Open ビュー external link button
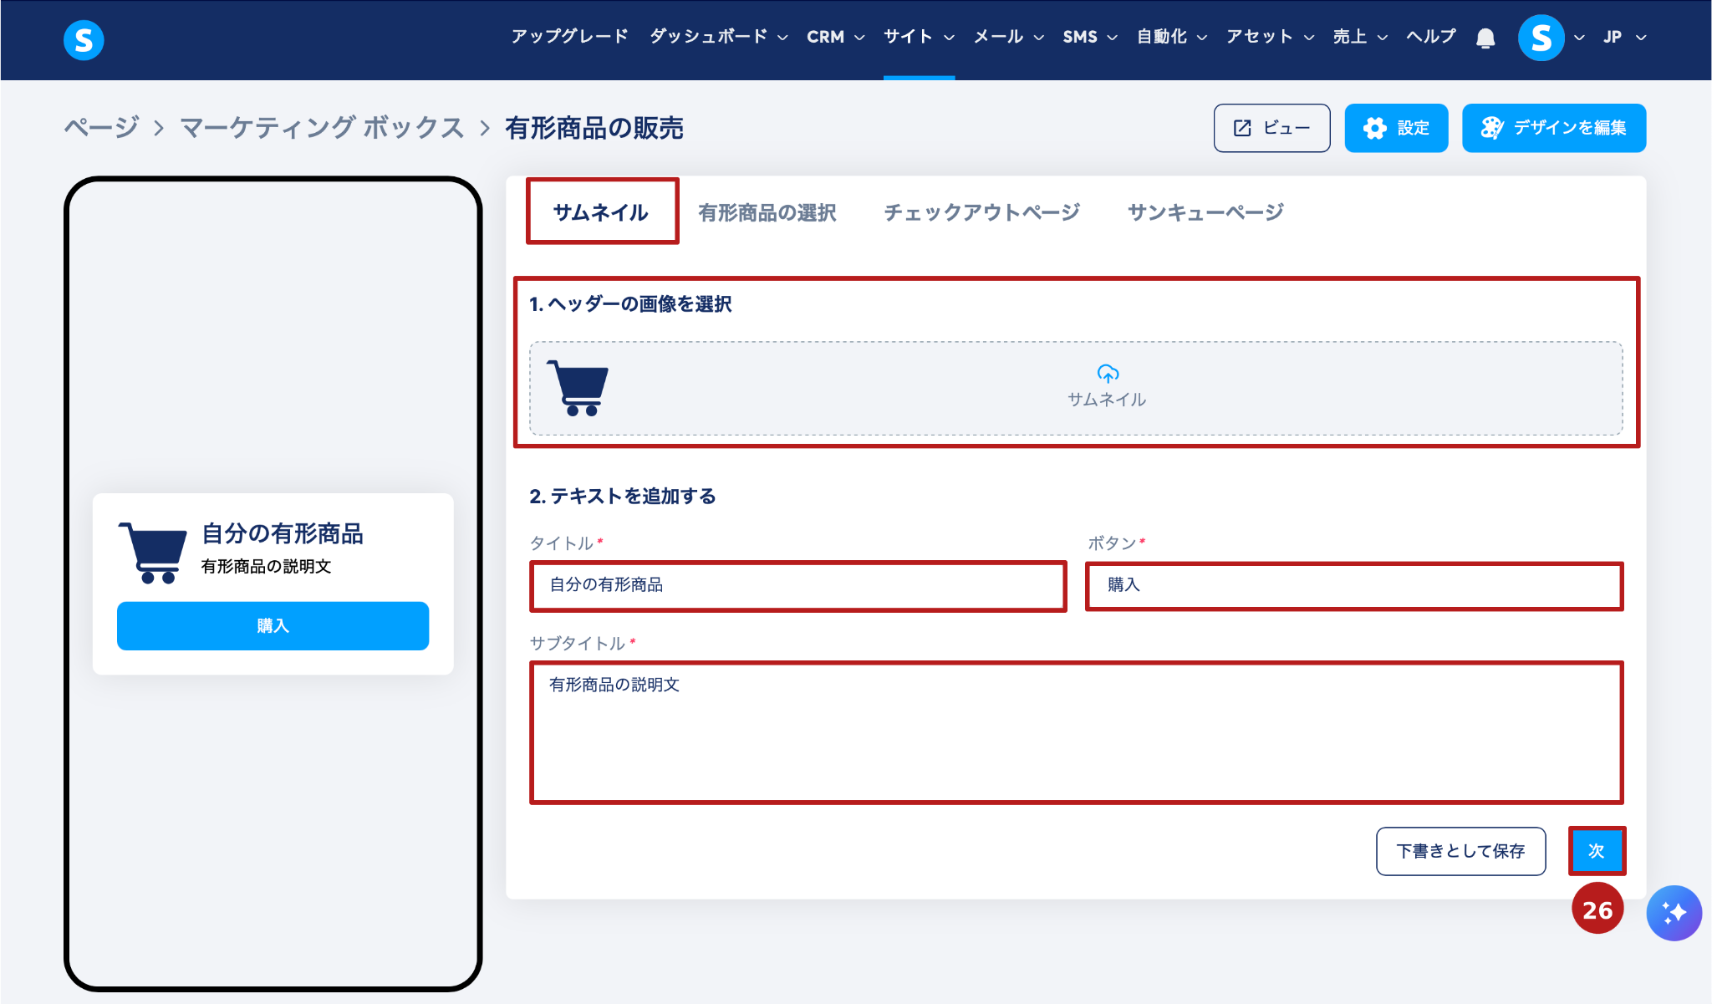1712x1004 pixels. point(1271,128)
